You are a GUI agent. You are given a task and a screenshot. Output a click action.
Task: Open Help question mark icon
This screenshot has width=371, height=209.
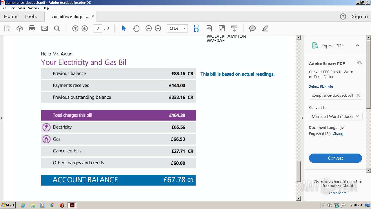coord(343,17)
